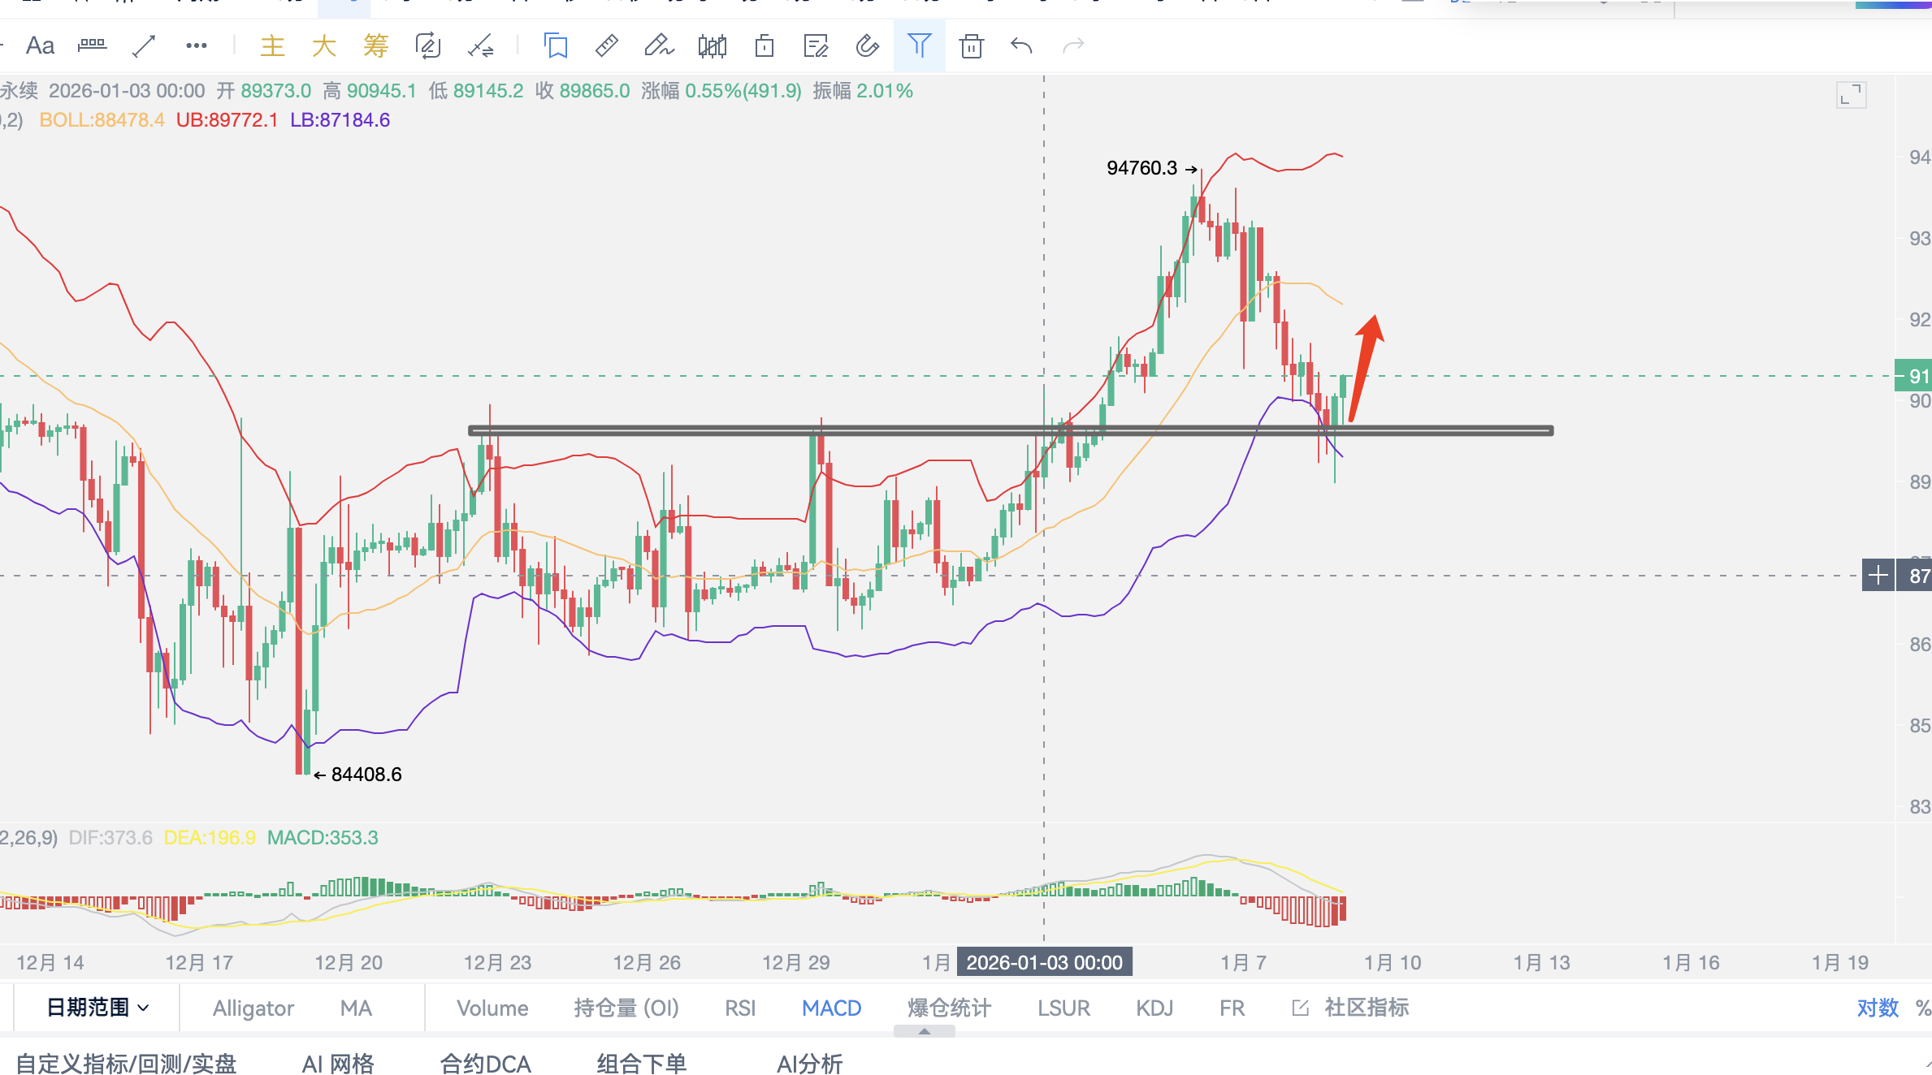The height and width of the screenshot is (1075, 1932).
Task: Toggle the funnel filter tool
Action: (919, 45)
